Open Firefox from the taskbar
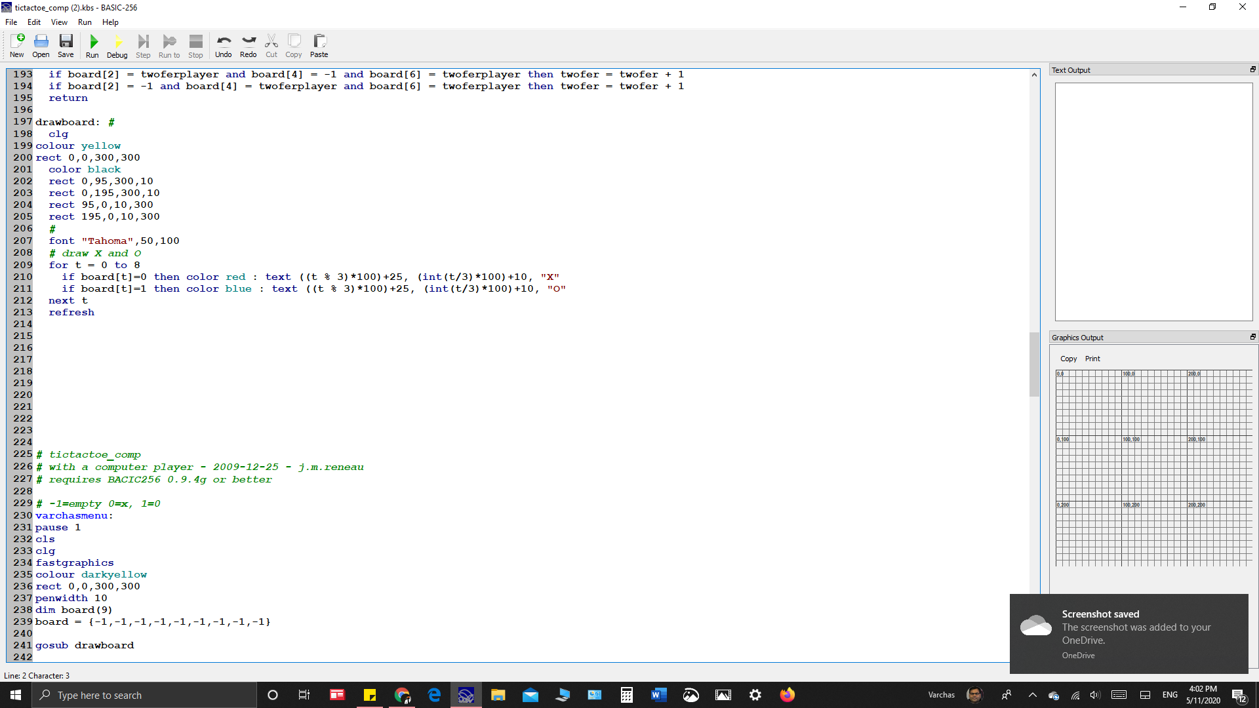1259x708 pixels. (x=788, y=695)
